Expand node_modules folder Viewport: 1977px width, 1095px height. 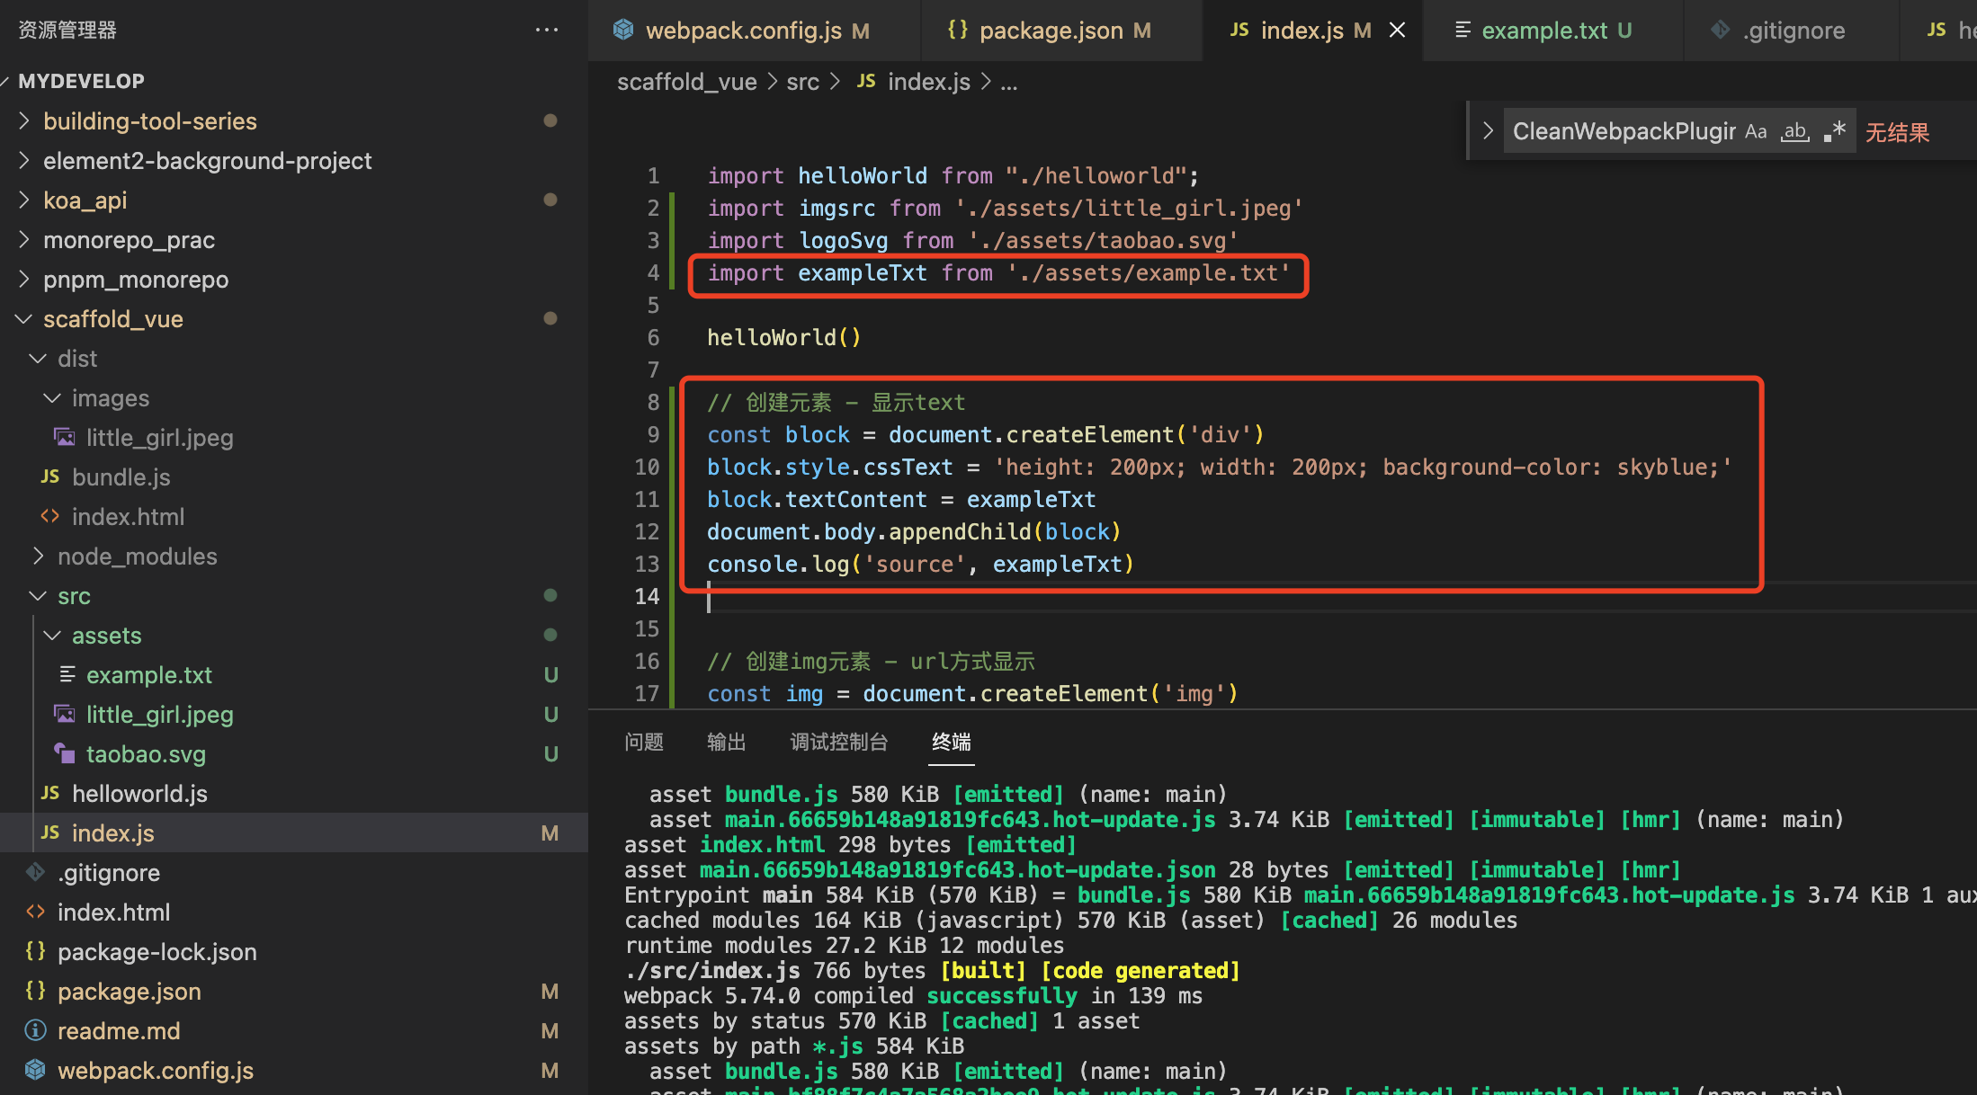click(38, 556)
